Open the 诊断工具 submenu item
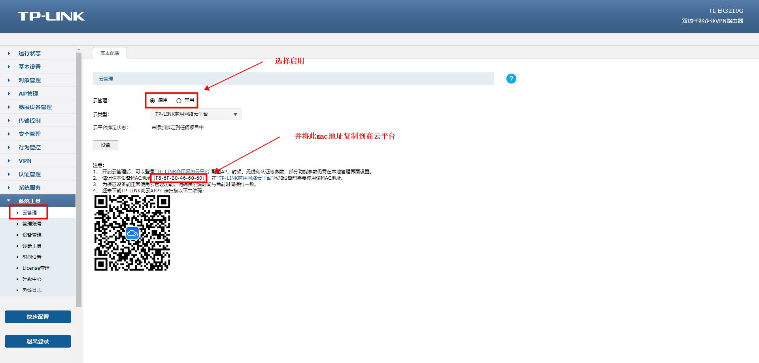The width and height of the screenshot is (759, 363). (x=32, y=246)
